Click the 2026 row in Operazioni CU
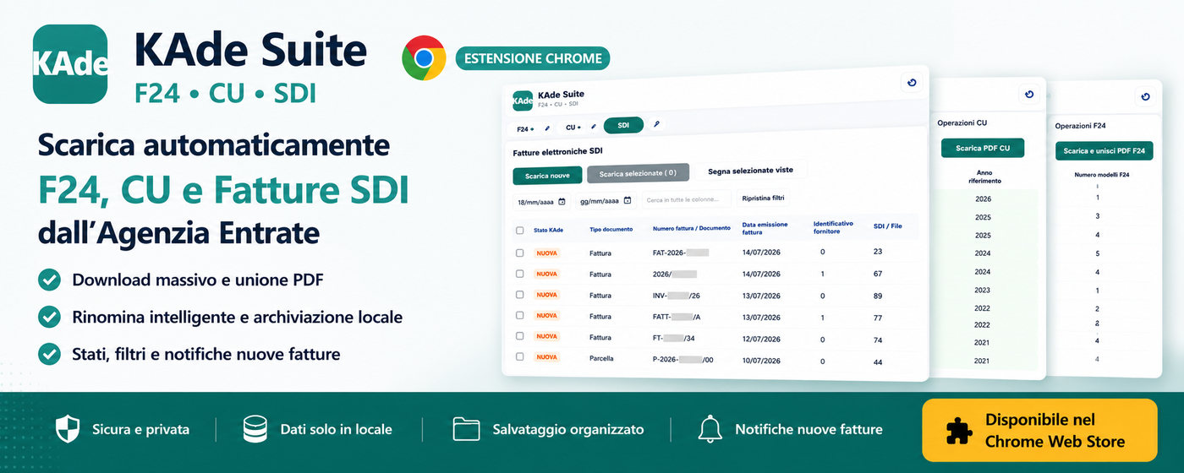 (x=982, y=199)
